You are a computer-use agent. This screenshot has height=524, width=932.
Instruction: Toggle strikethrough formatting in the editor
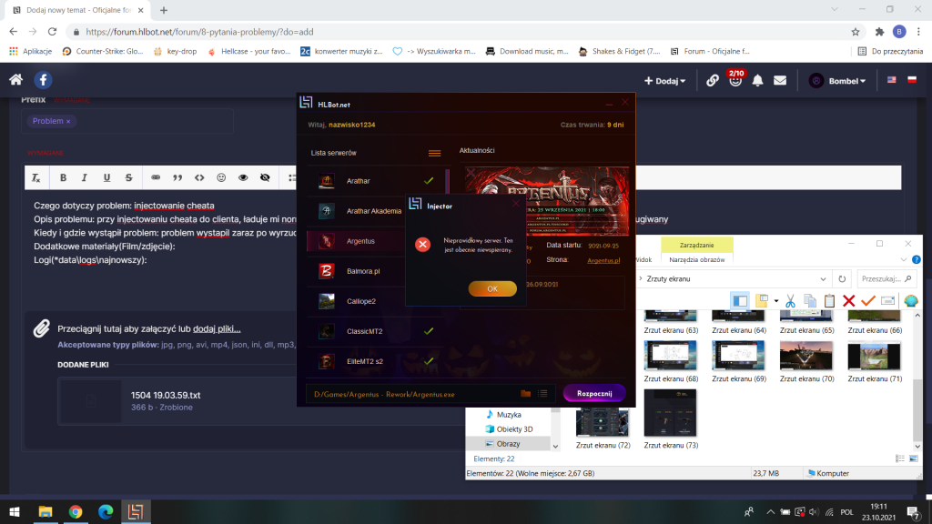click(128, 177)
